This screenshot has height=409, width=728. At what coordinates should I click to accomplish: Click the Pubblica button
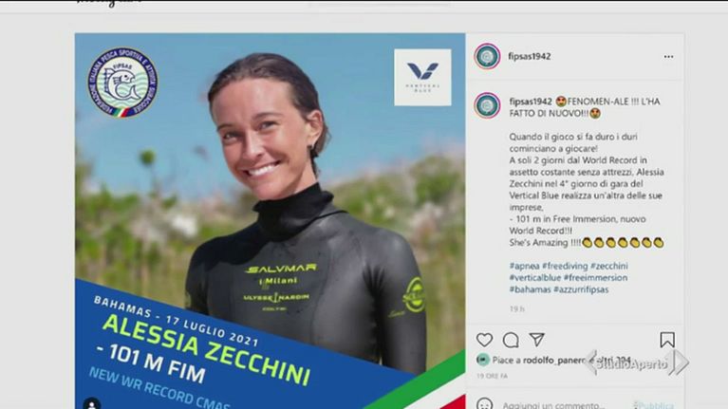point(654,405)
